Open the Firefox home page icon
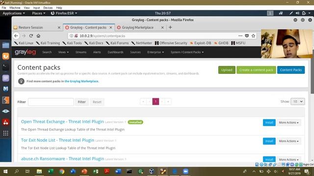The image size is (314, 176). click(x=38, y=36)
